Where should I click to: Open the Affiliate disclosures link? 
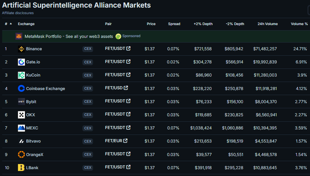[x=18, y=13]
